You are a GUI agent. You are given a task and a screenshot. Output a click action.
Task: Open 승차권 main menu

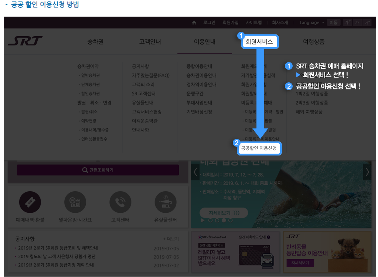click(95, 42)
